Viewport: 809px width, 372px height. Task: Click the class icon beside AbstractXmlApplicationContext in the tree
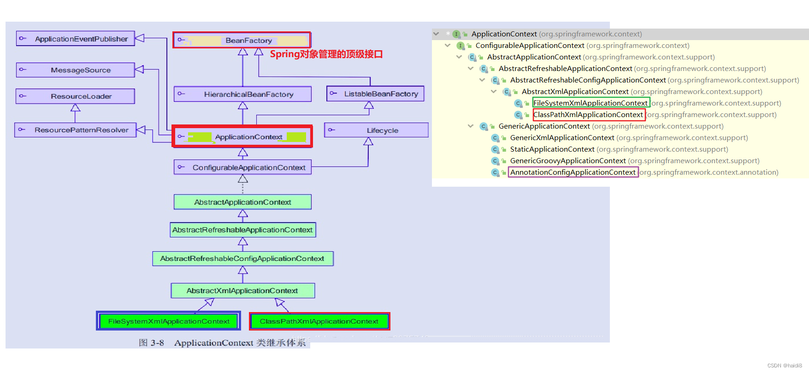click(507, 92)
